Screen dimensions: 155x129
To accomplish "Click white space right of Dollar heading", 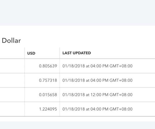I will click(88, 41).
